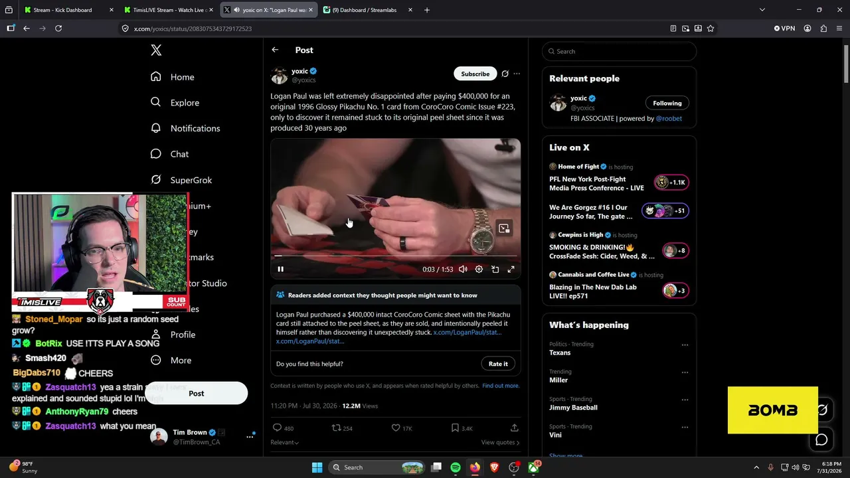850x478 pixels.
Task: Click the browser address bar URL
Action: [x=193, y=29]
